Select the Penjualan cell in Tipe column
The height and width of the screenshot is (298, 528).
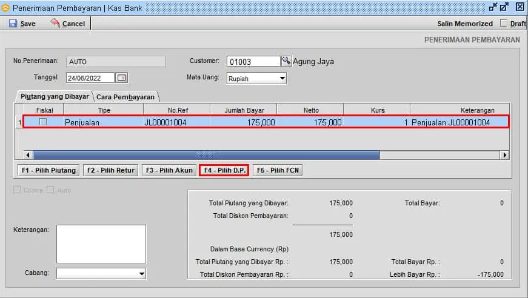pyautogui.click(x=104, y=122)
